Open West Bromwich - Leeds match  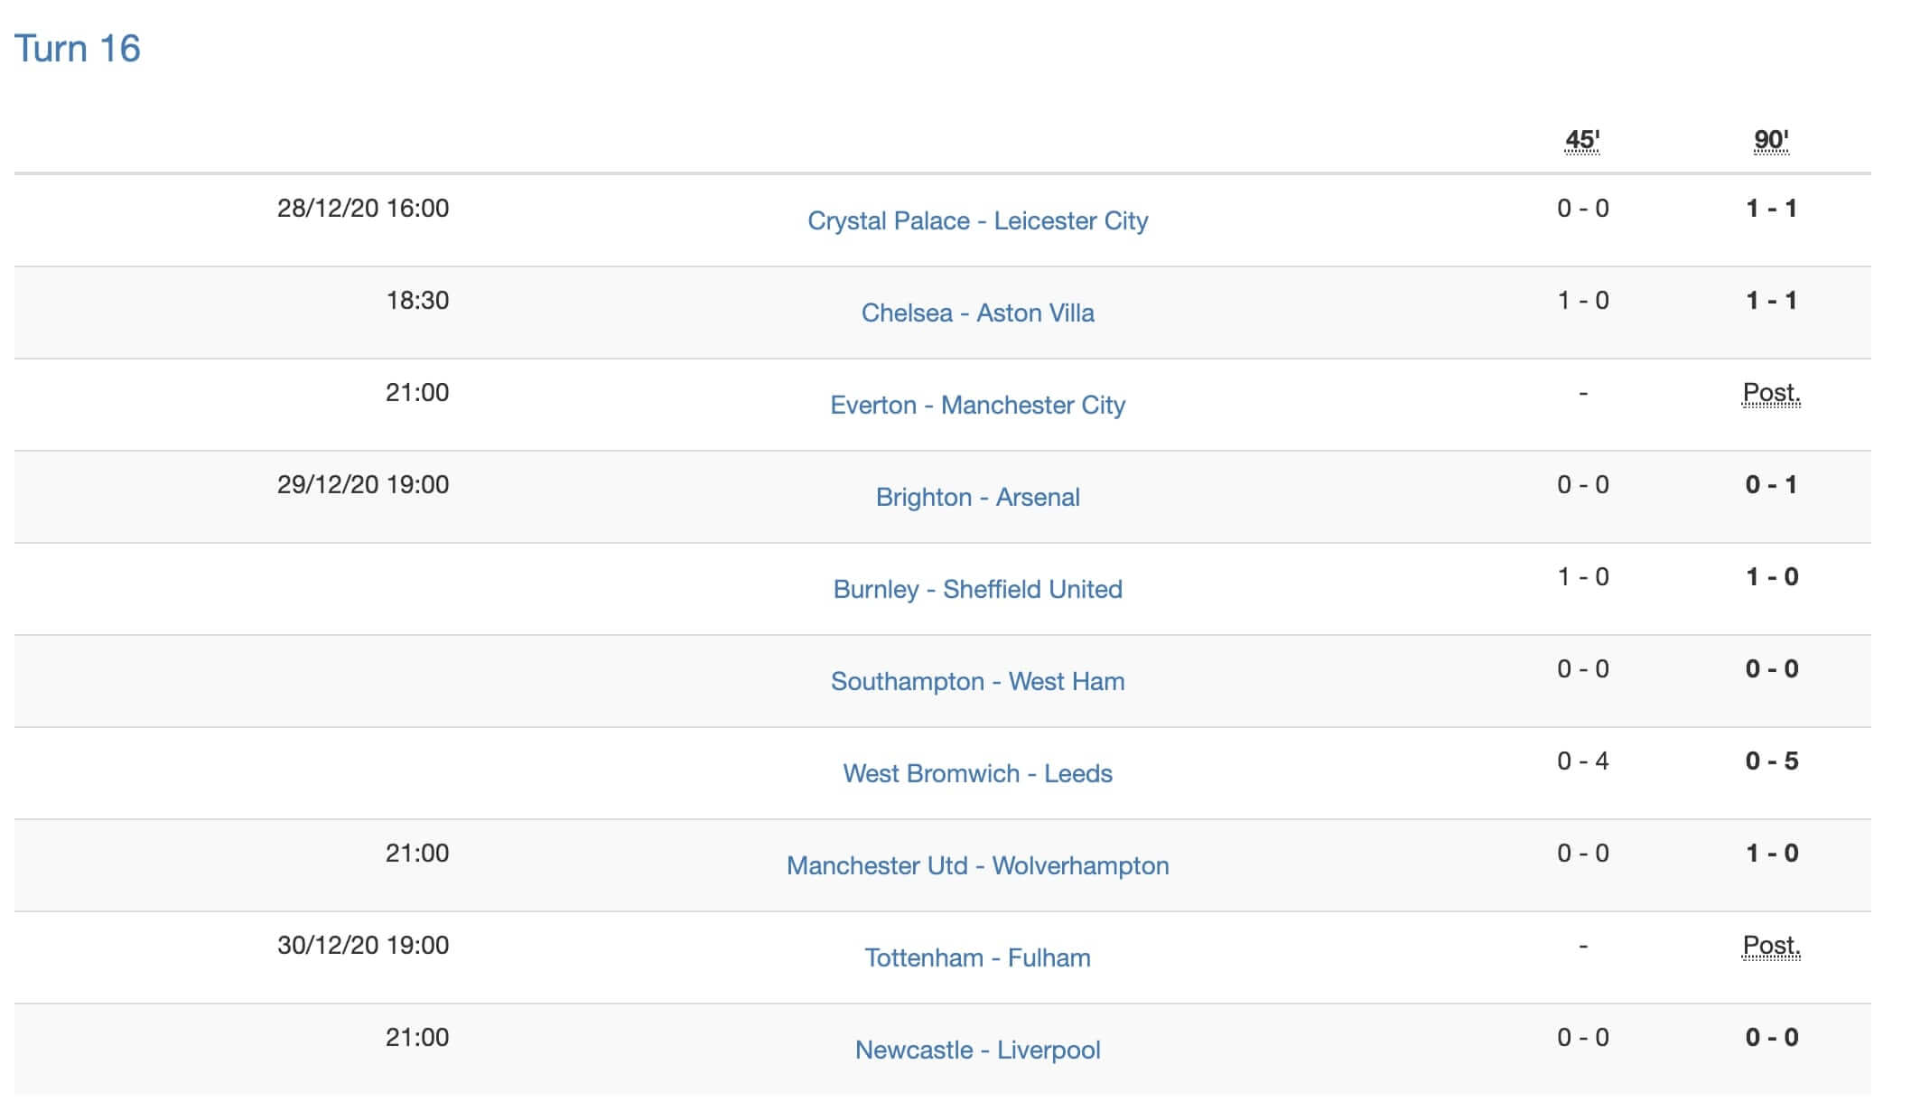[977, 773]
